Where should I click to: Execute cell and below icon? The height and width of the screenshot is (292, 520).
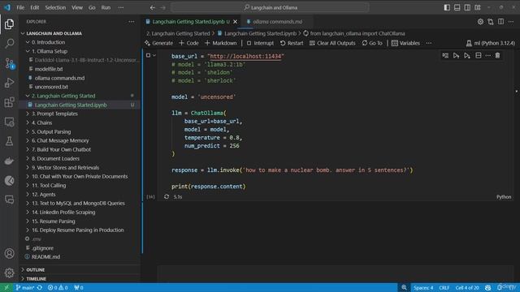(467, 56)
